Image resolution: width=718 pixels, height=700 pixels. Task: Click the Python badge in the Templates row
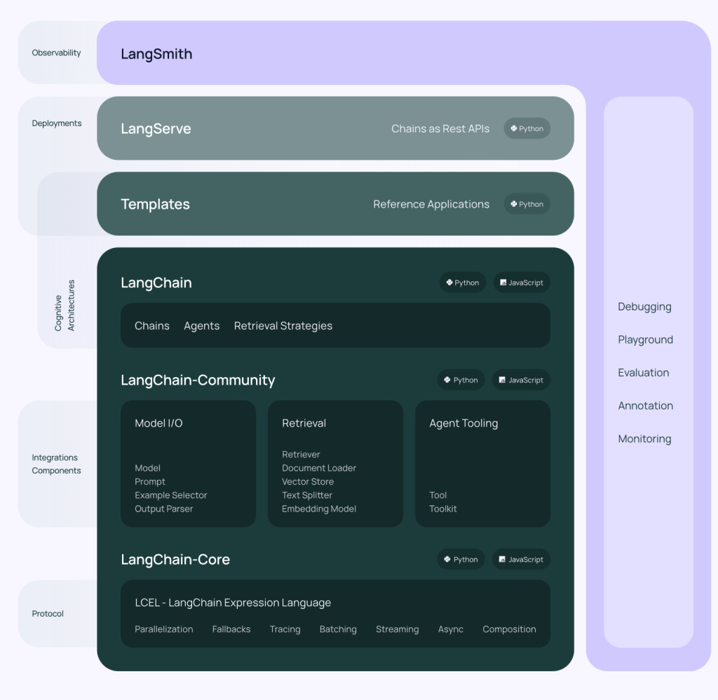pos(527,204)
